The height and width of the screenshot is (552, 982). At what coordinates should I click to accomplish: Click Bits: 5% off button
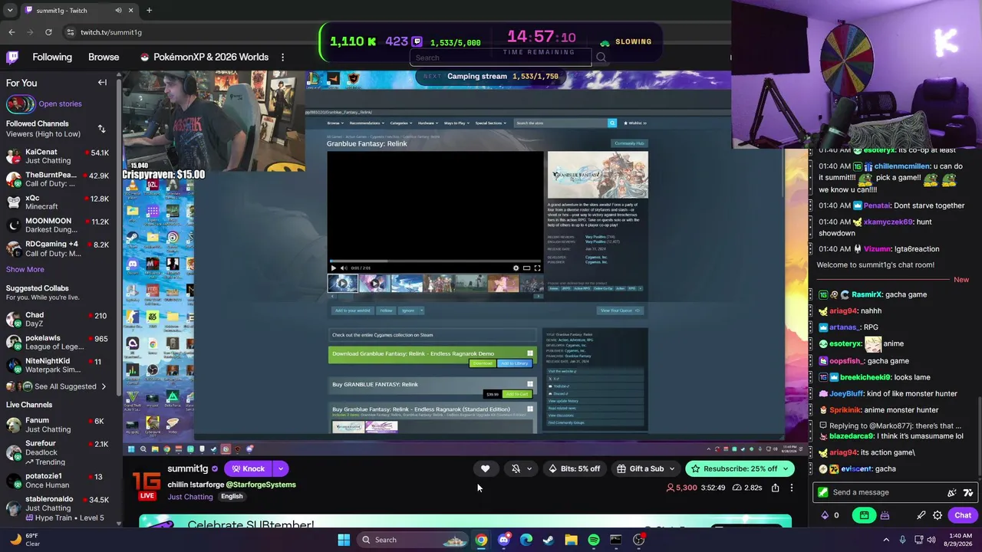pyautogui.click(x=575, y=468)
